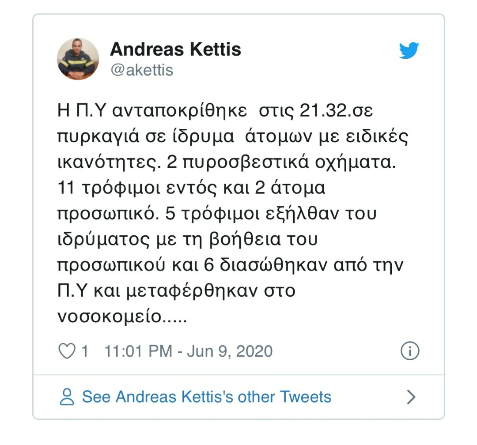Click the word ικανότητες in the tweet

(x=108, y=163)
